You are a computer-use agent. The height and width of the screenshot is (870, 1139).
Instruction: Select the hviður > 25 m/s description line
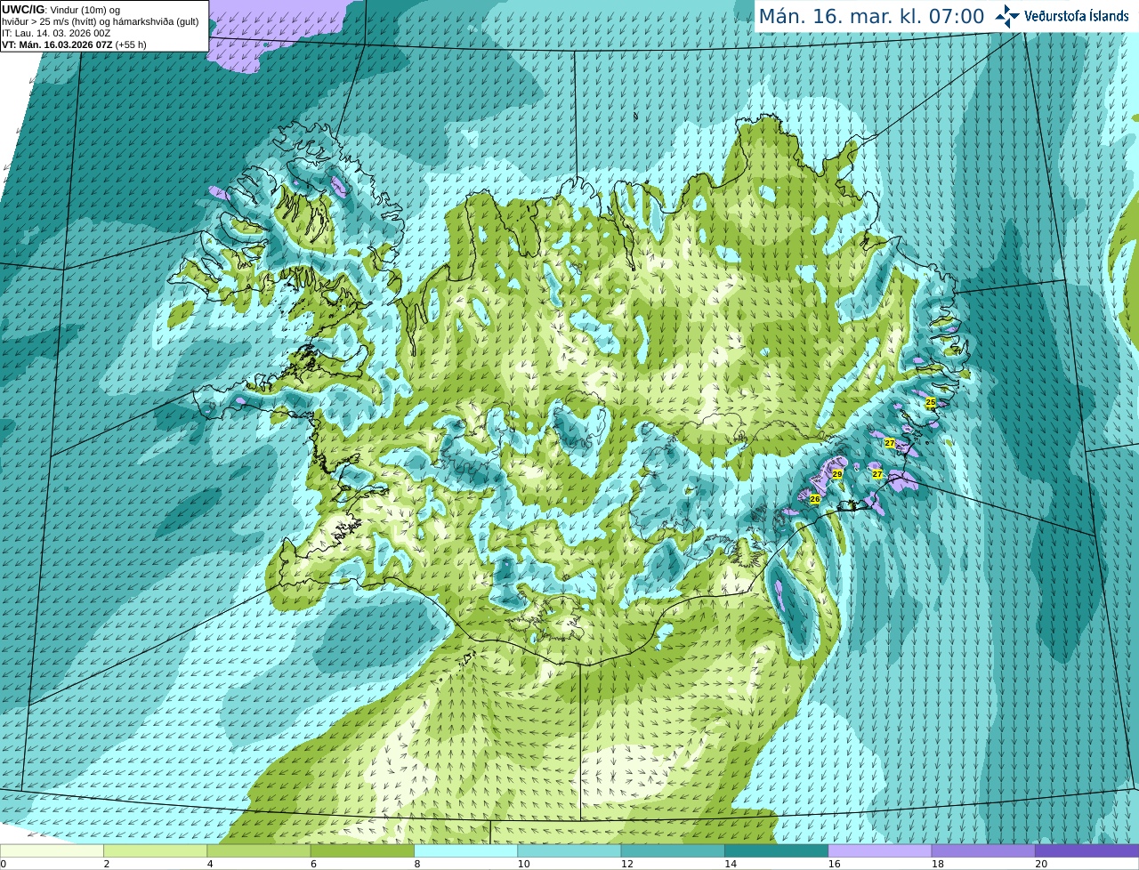pos(101,21)
